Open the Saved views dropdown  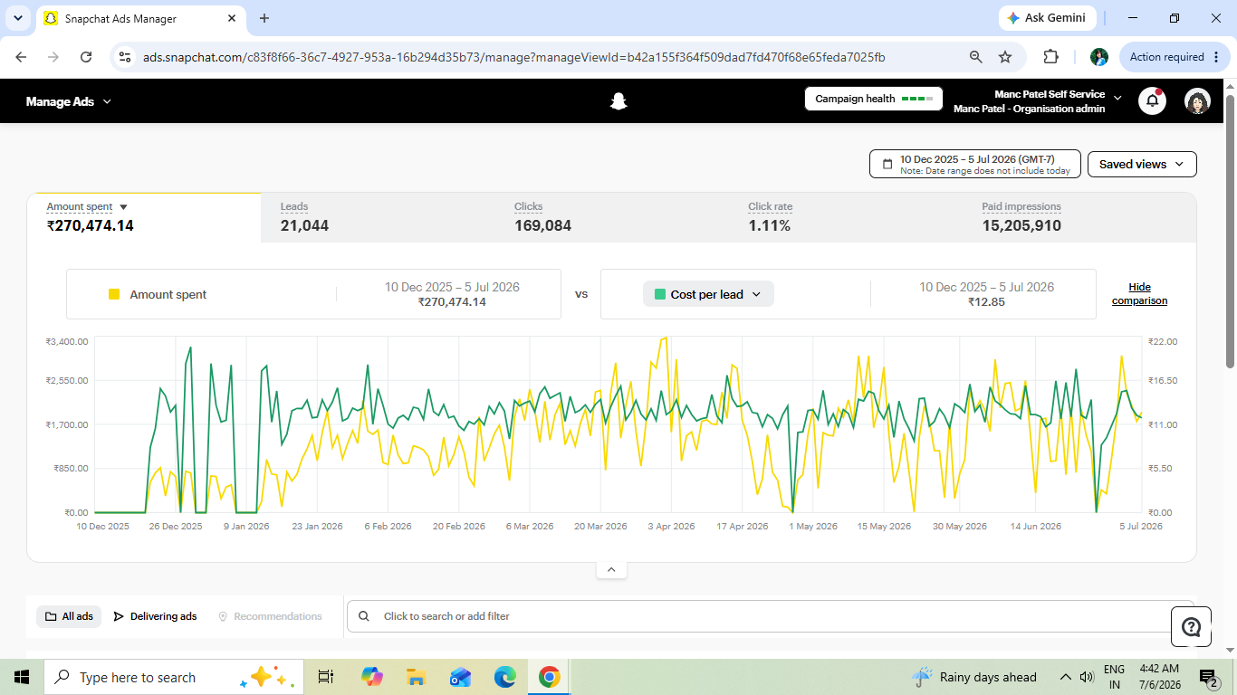point(1142,164)
